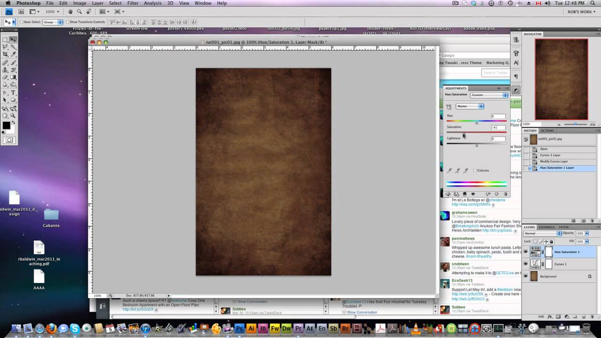The image size is (601, 338).
Task: Open the Auto-Select Group dropdown
Action: (53, 22)
